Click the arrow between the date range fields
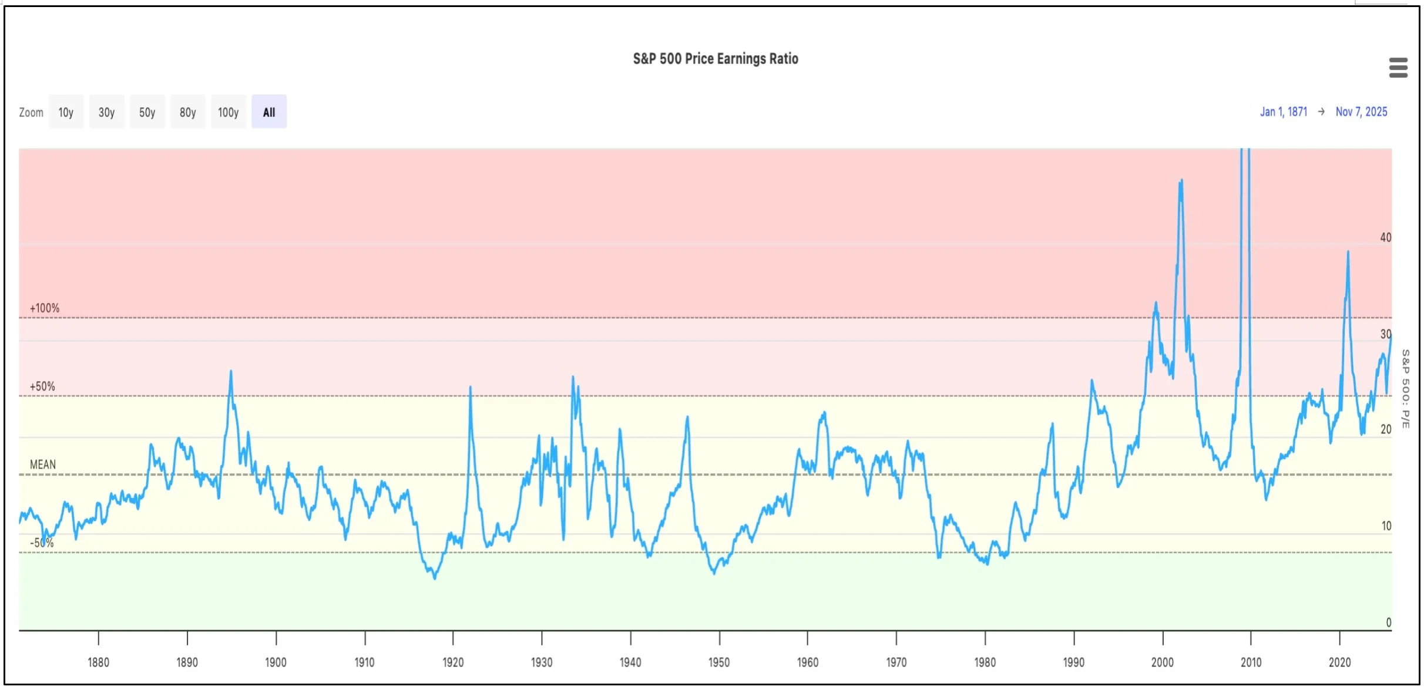 pyautogui.click(x=1321, y=112)
